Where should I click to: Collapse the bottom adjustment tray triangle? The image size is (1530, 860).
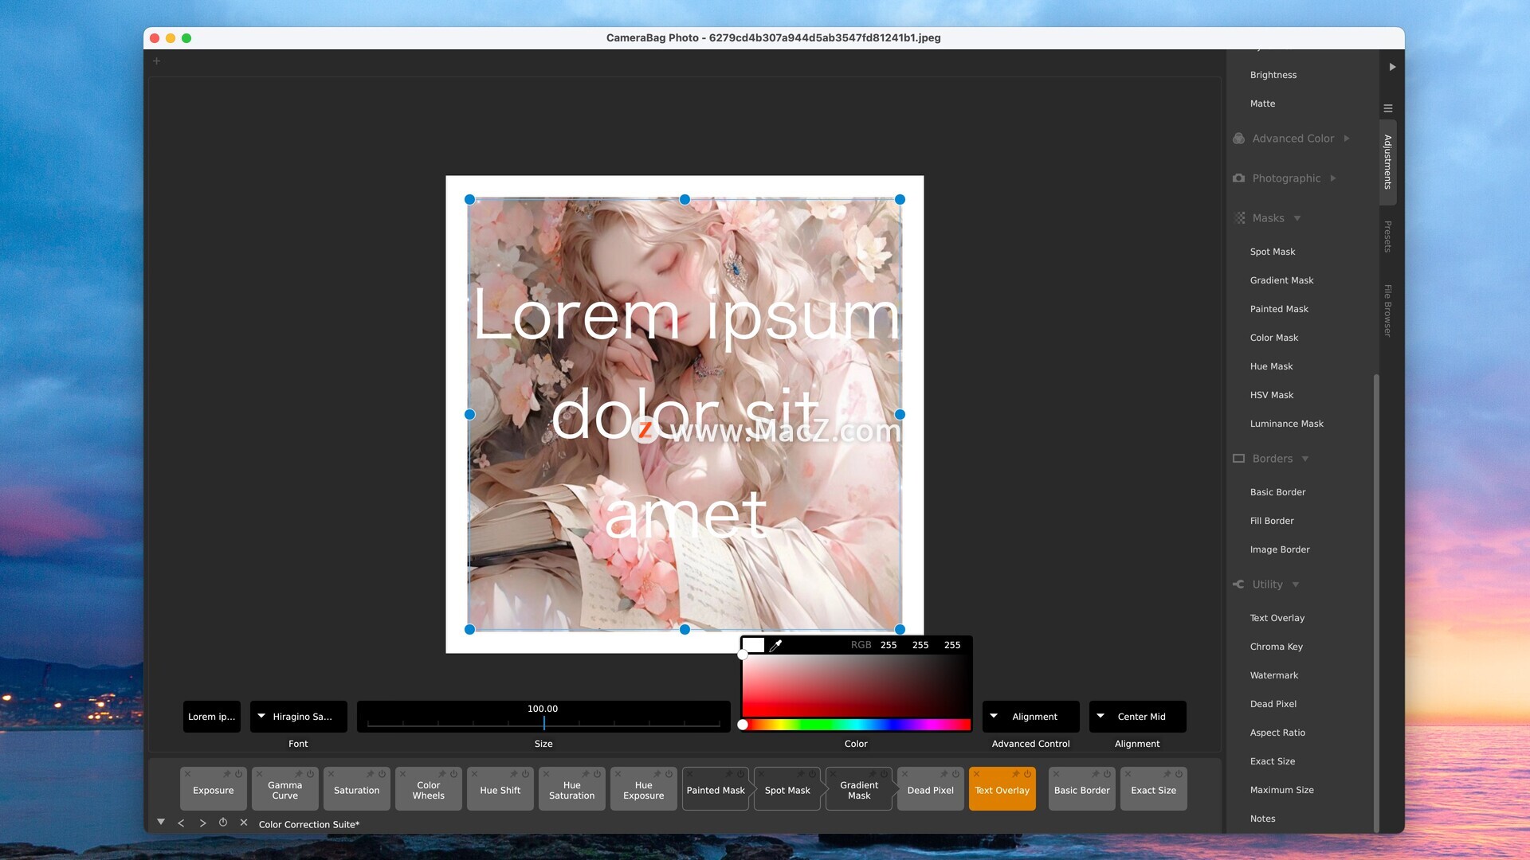click(161, 822)
